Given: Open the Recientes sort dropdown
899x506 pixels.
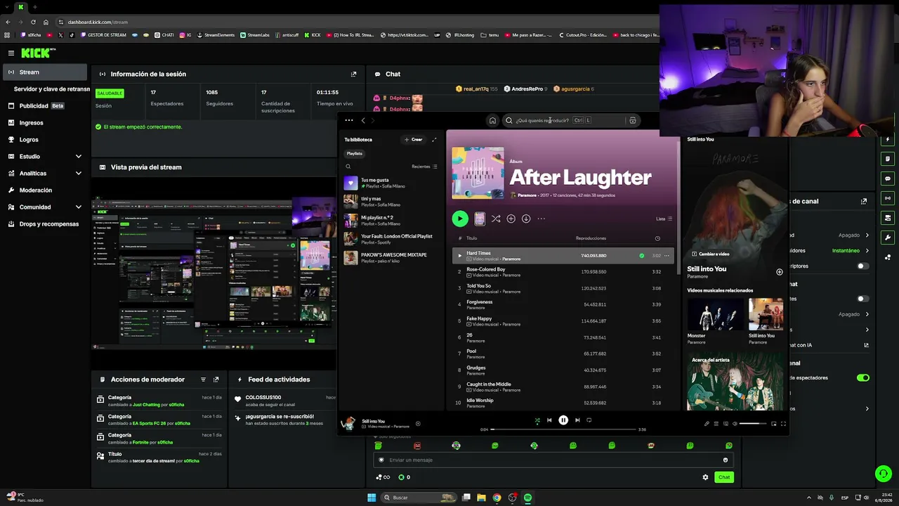Looking at the screenshot, I should (x=424, y=167).
